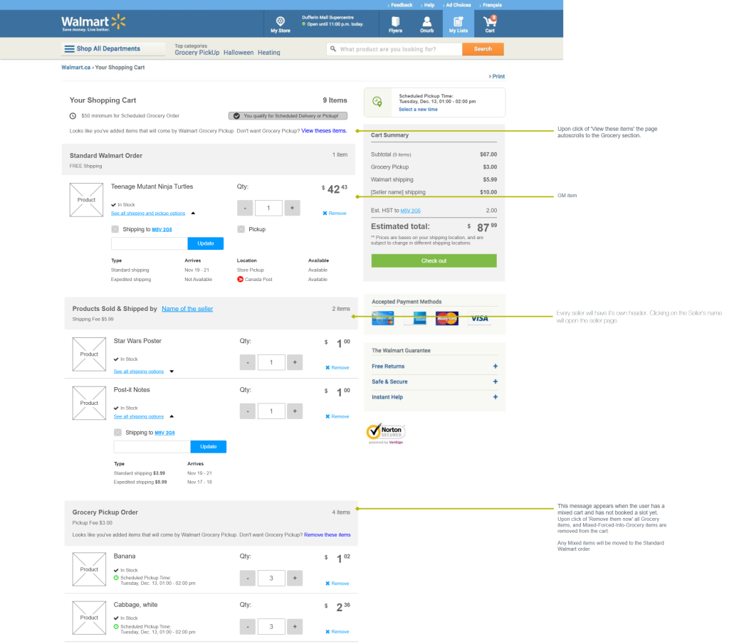Click Remove these items link
The width and height of the screenshot is (729, 644).
point(327,535)
